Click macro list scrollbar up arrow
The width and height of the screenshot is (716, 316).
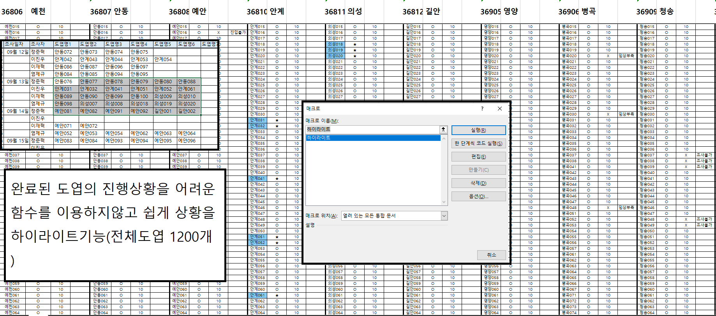(x=444, y=138)
